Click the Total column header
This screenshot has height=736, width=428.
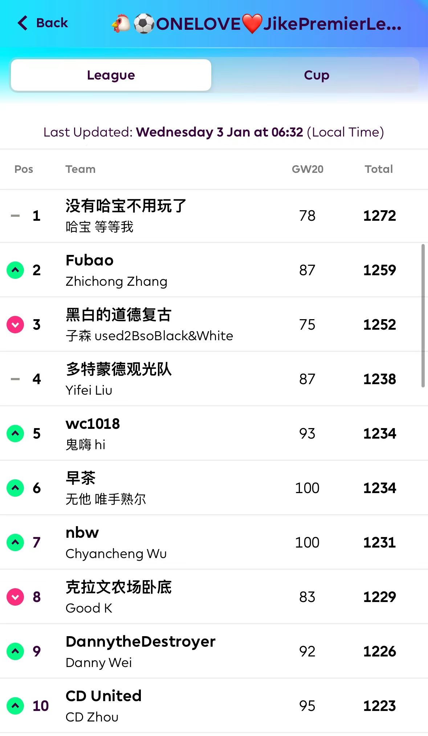(379, 169)
